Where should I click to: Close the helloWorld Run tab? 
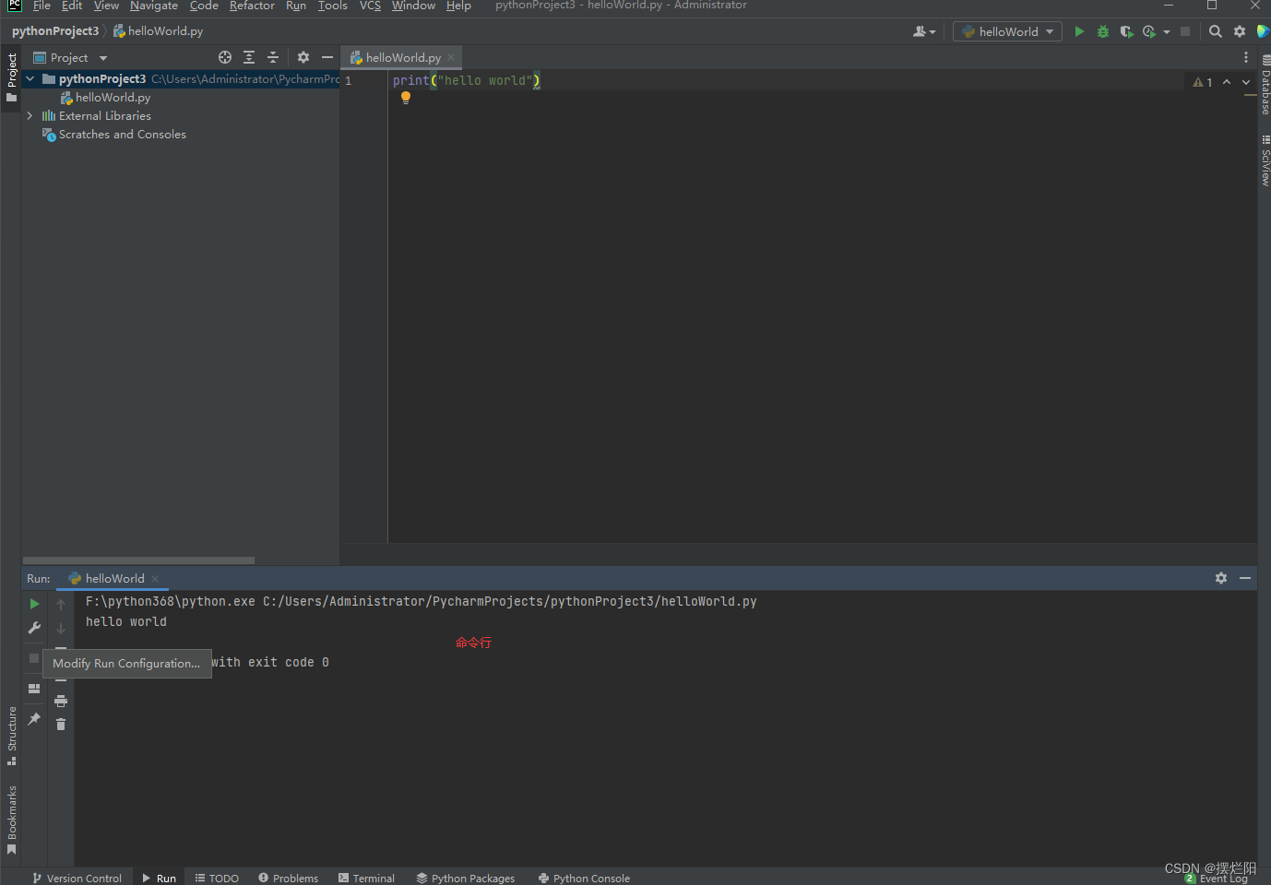(155, 579)
